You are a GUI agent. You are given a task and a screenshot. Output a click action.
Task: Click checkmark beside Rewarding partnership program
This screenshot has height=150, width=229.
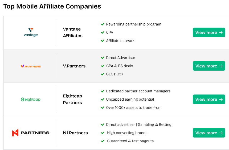coord(103,24)
